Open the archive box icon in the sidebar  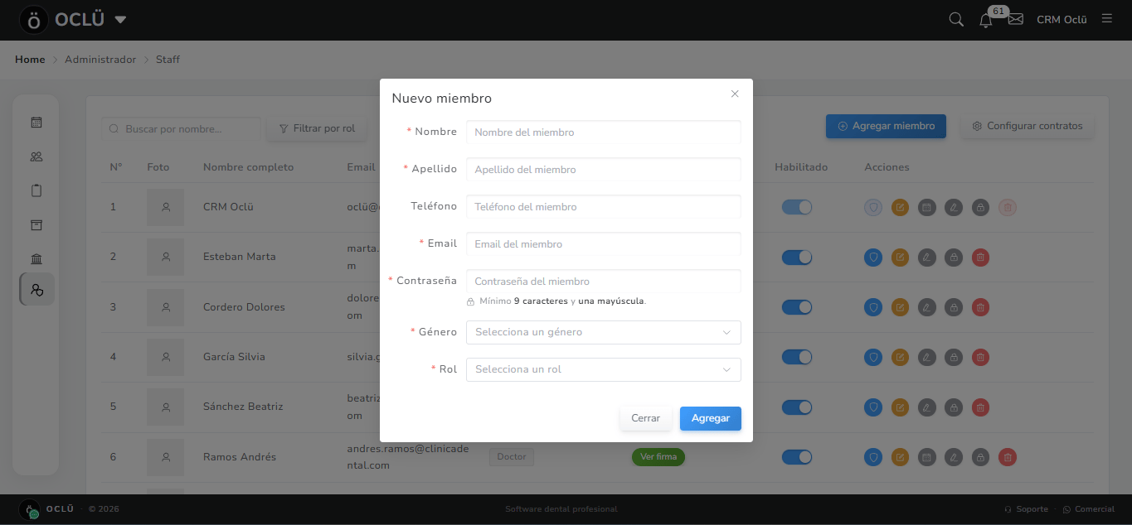36,225
